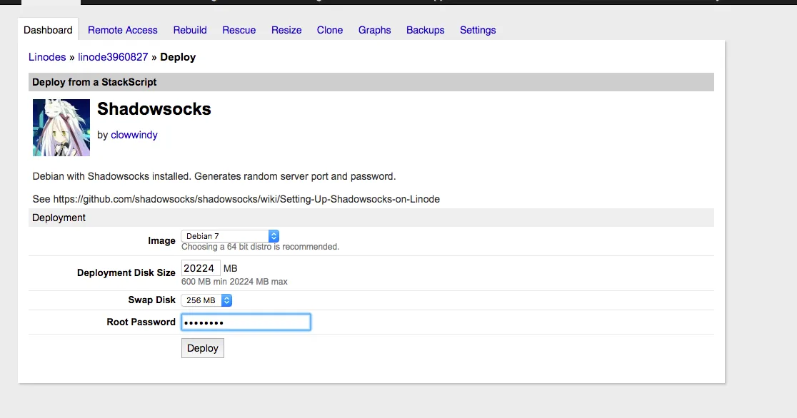Screen dimensions: 797x418
Task: Click the Image field label
Action: pyautogui.click(x=161, y=241)
